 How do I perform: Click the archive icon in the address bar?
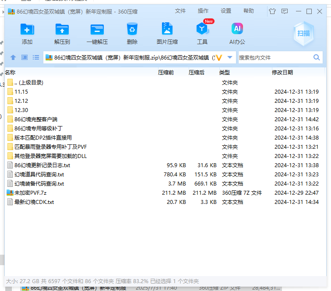tap(49, 57)
